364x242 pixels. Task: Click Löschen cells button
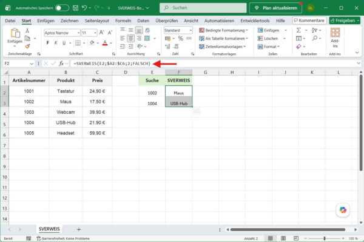[x=268, y=39]
